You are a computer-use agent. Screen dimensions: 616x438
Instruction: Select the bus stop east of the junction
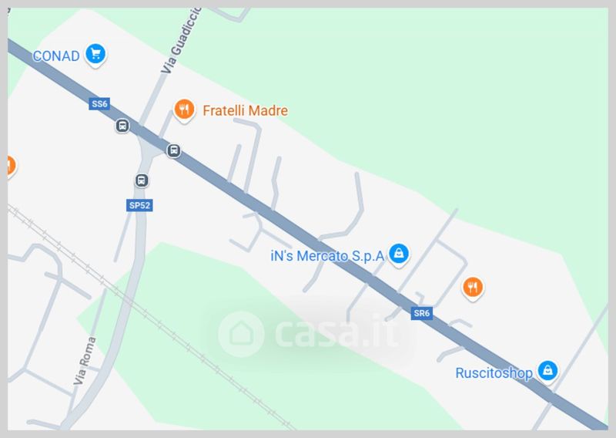(x=174, y=150)
